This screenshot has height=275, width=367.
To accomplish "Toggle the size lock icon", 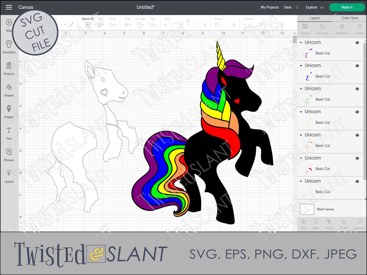I will pyautogui.click(x=188, y=21).
